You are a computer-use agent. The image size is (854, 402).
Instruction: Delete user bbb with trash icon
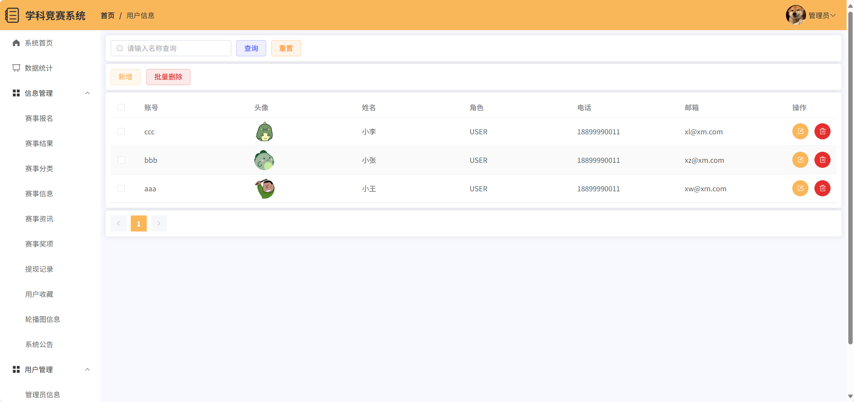(822, 160)
